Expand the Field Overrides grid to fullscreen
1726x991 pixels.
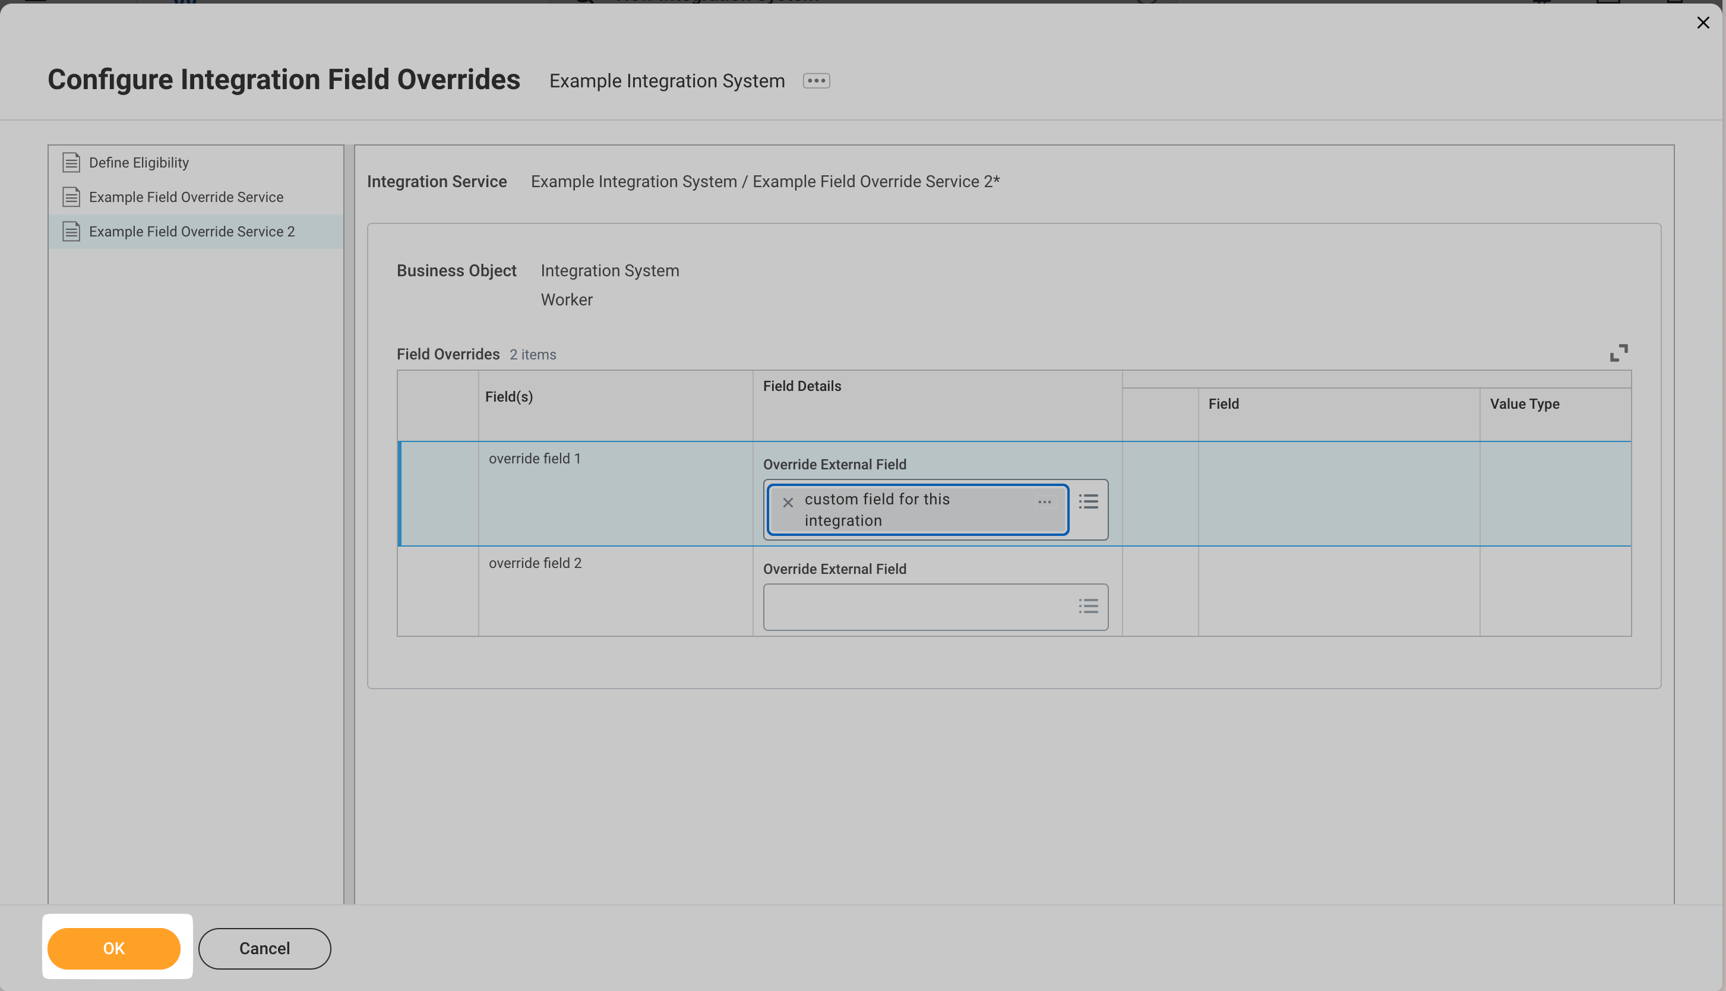click(1618, 352)
